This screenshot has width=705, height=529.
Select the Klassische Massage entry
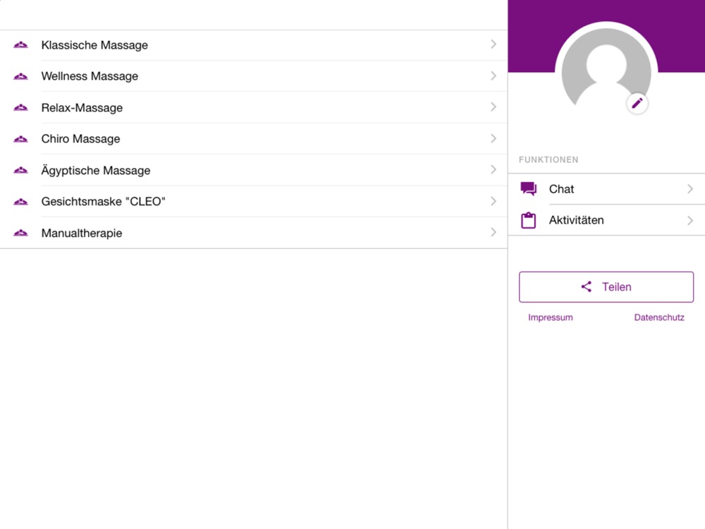(254, 45)
